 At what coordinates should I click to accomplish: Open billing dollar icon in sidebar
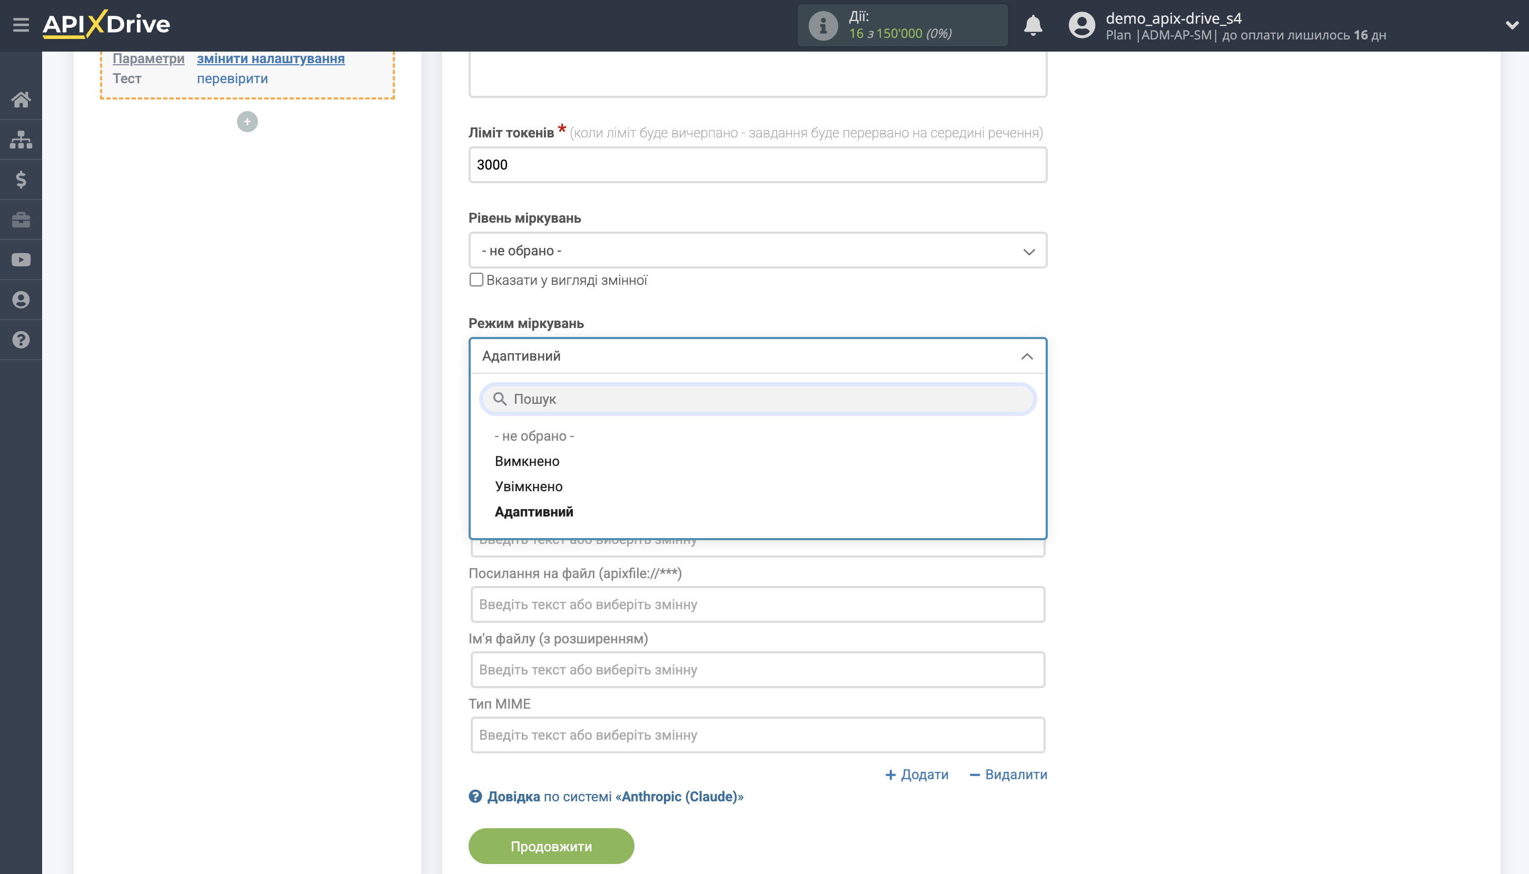coord(21,180)
